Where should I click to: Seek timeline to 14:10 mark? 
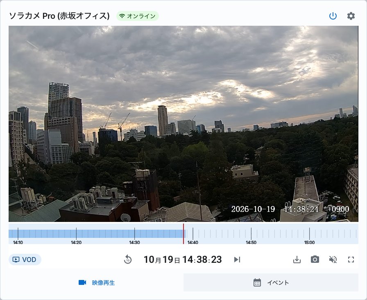click(x=18, y=236)
